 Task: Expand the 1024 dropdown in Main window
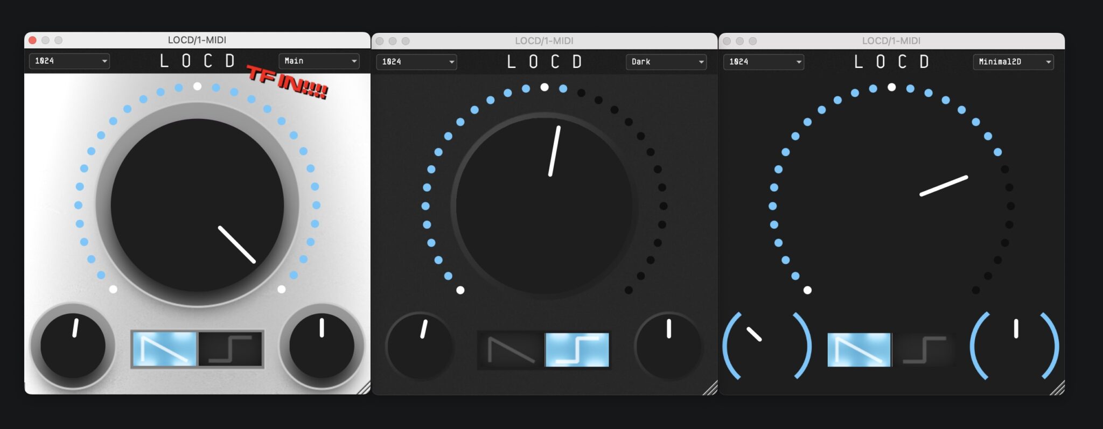point(69,61)
